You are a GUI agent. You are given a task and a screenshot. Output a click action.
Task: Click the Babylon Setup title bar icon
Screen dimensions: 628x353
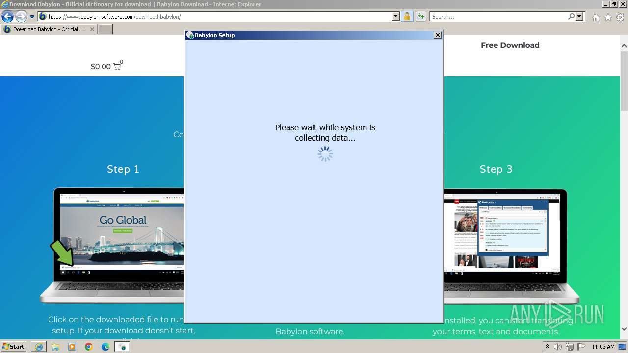(x=190, y=35)
